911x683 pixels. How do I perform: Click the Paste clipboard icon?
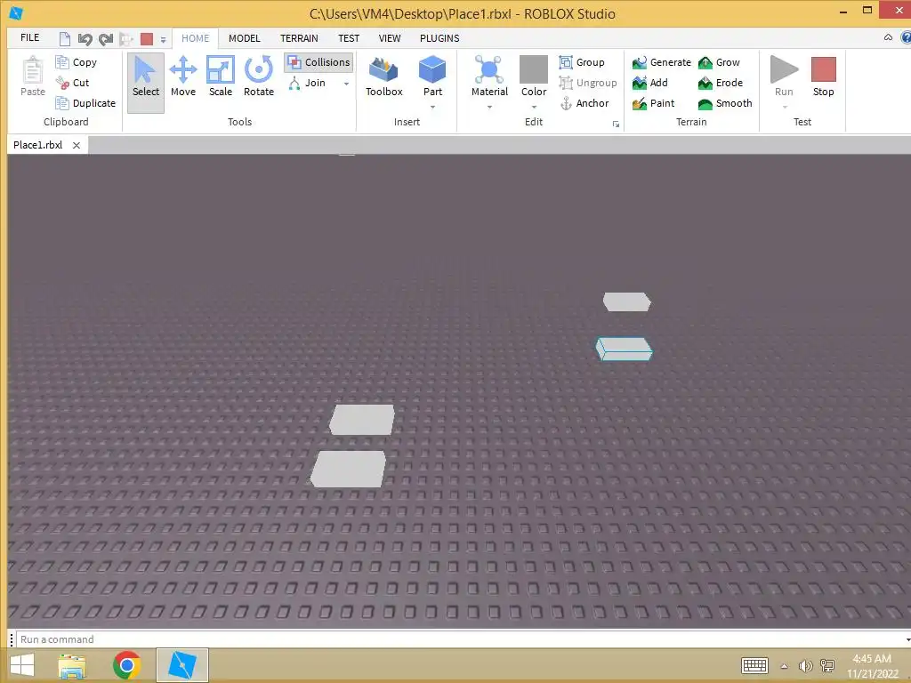click(x=33, y=70)
